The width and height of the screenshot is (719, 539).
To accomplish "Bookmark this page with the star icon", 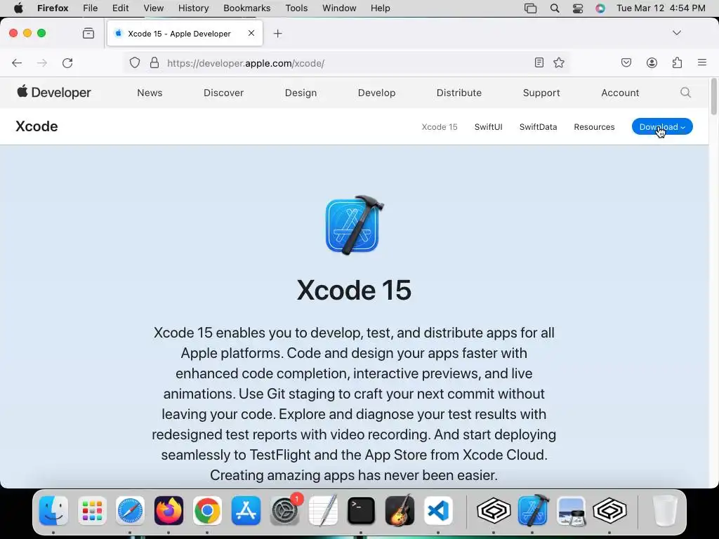I will click(558, 62).
